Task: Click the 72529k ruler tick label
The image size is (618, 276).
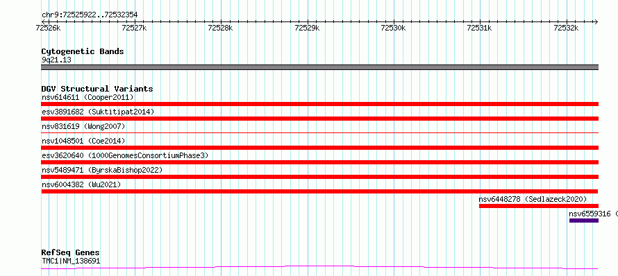Action: coord(308,28)
